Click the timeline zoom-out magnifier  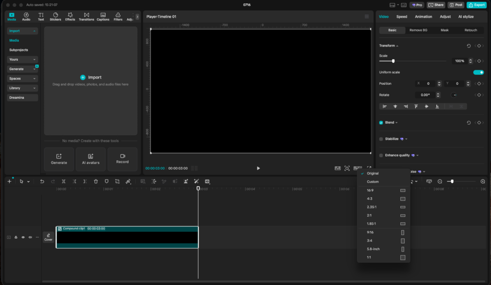[440, 182]
